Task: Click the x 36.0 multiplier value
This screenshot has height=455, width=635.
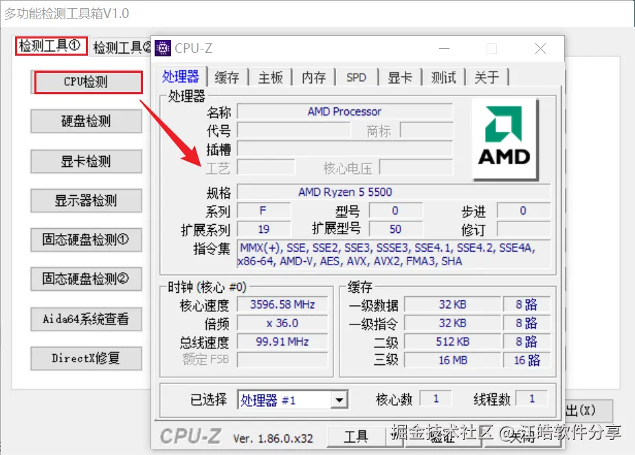Action: pyautogui.click(x=282, y=323)
